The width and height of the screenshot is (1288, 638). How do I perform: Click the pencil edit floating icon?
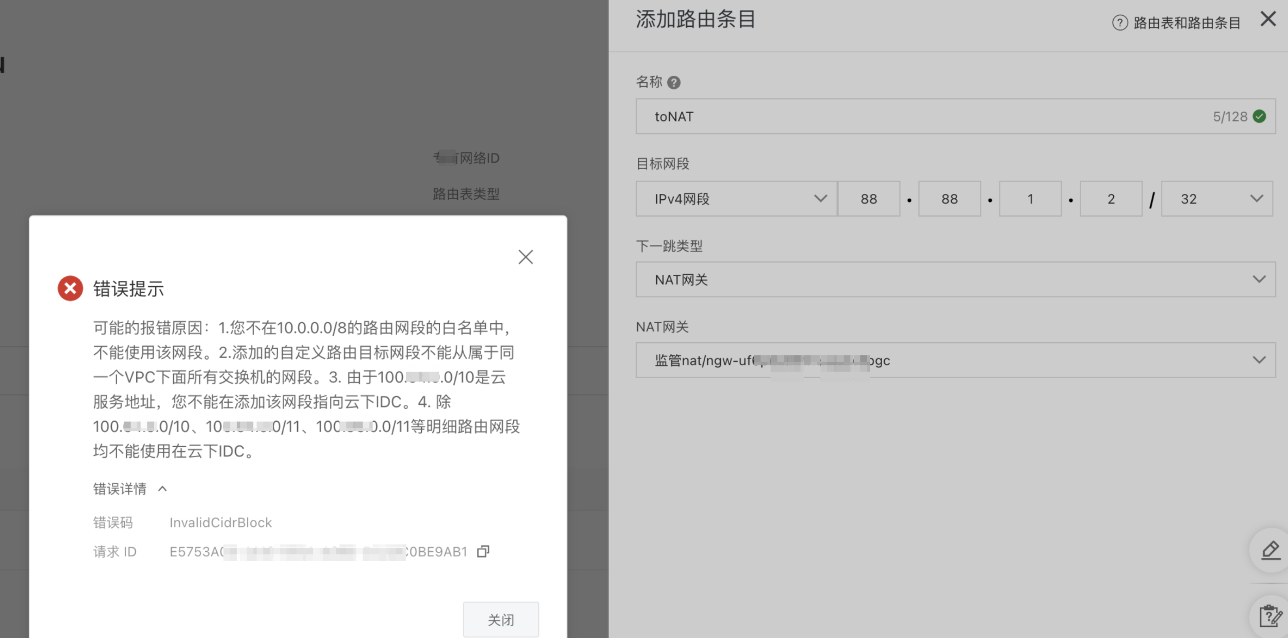[x=1270, y=550]
